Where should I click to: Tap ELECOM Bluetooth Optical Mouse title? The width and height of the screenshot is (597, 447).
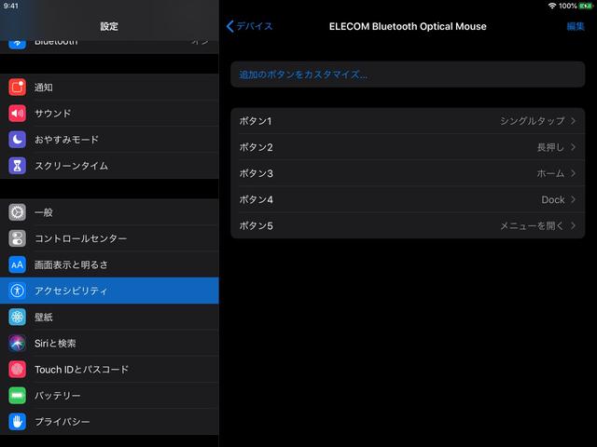coord(408,26)
